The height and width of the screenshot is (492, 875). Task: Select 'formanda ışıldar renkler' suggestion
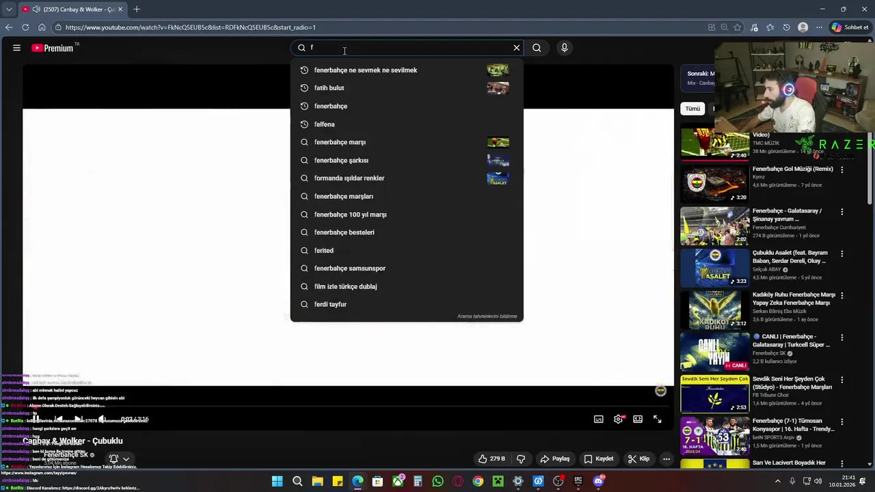tap(407, 178)
